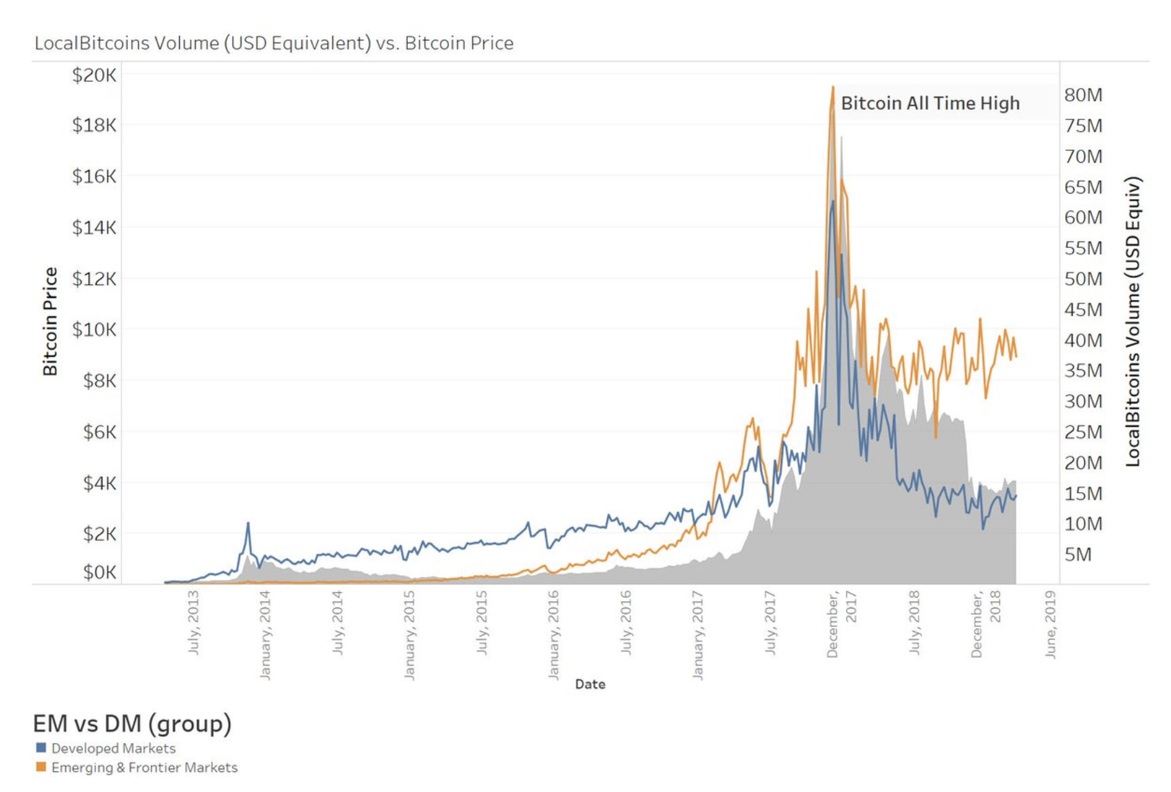Click the 'EM vs DM (group)' legend title
The image size is (1171, 792).
132,723
